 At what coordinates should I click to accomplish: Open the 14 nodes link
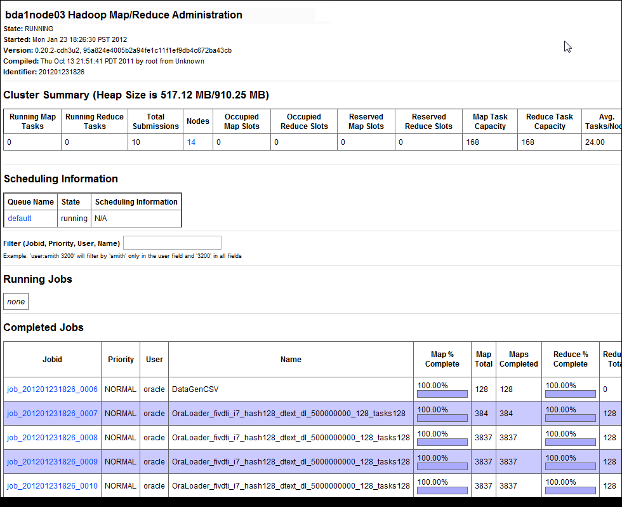191,142
